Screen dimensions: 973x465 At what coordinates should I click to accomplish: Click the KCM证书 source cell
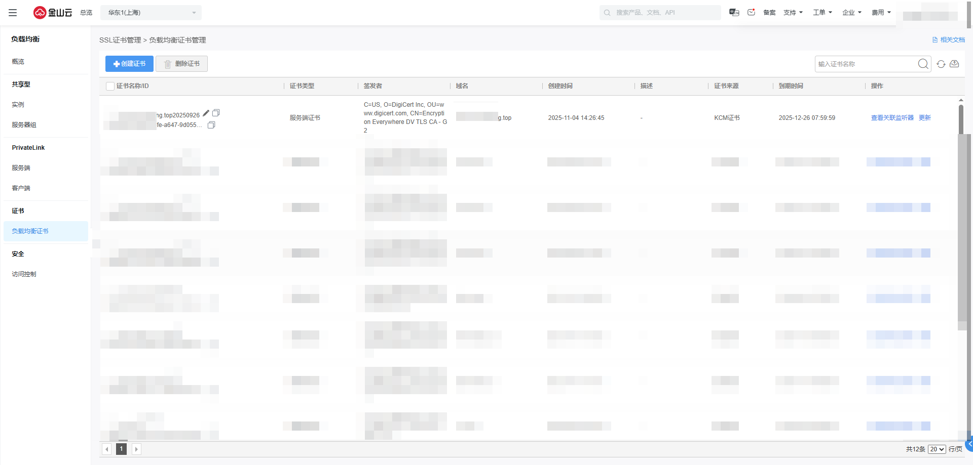(727, 118)
